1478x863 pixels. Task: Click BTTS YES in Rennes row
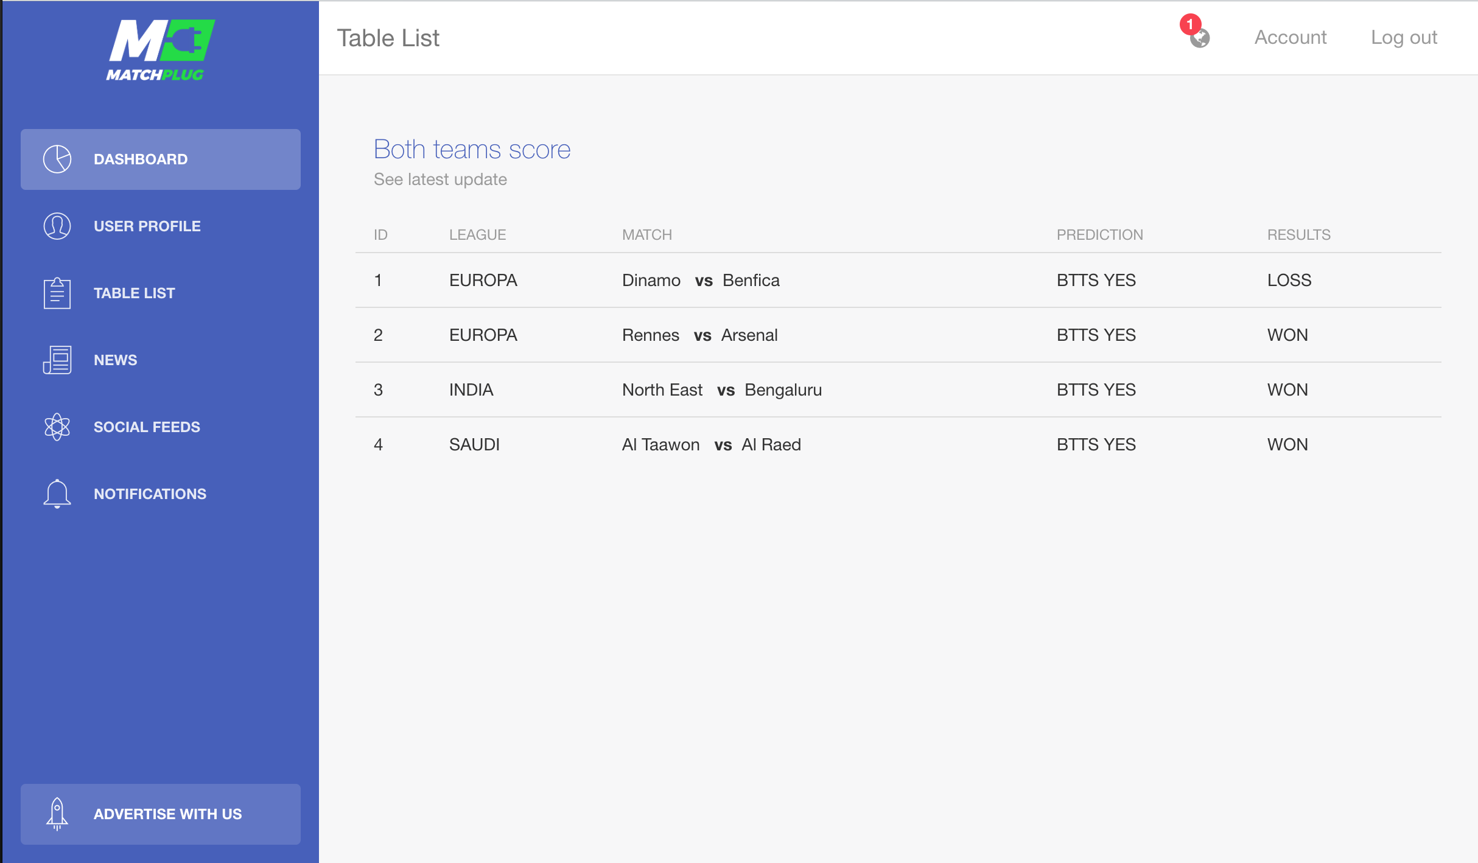coord(1096,335)
